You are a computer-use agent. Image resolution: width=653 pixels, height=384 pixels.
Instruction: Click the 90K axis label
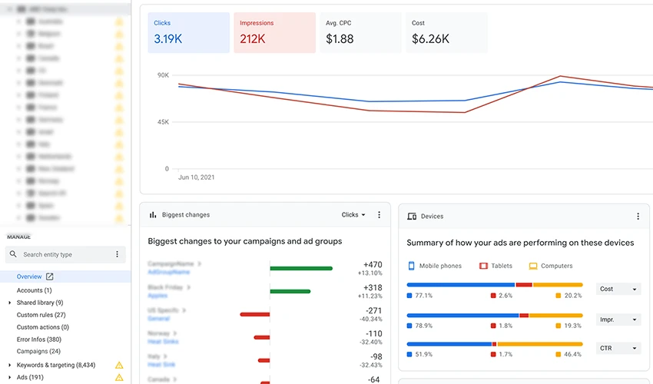[163, 75]
